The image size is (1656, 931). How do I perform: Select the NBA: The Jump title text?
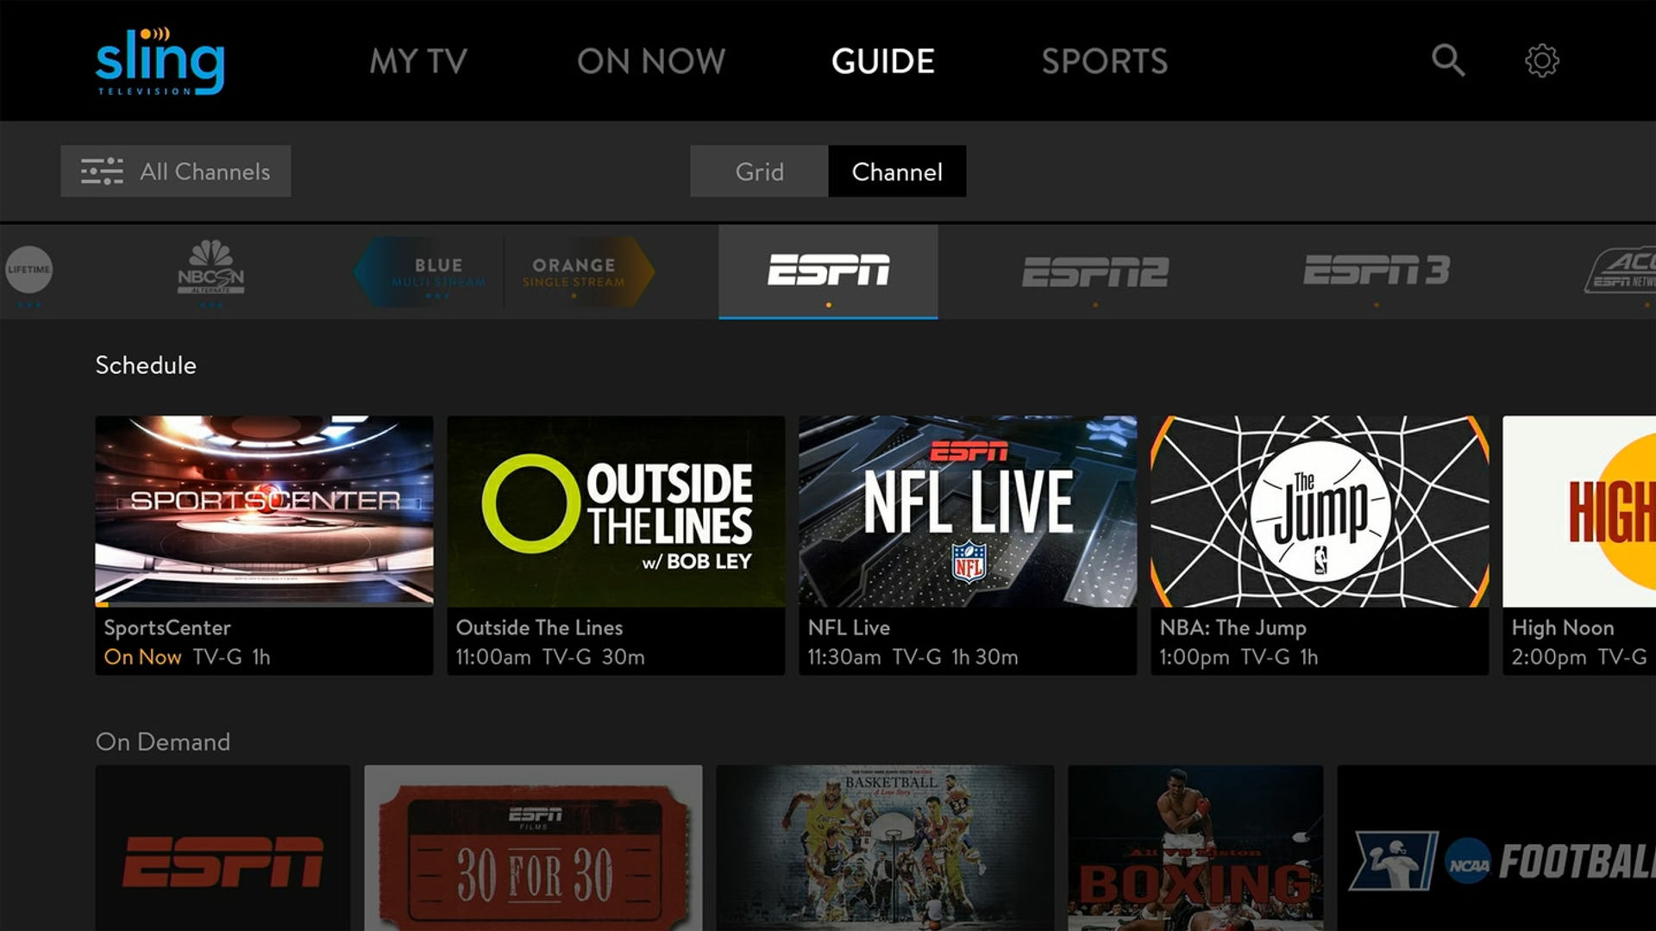point(1233,628)
